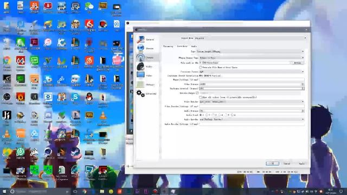347x195 pixels.
Task: Switch to Audio tab in Output
Action: 194,47
